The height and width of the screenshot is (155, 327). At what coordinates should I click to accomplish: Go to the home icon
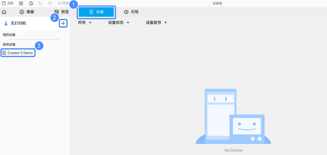pos(4,12)
